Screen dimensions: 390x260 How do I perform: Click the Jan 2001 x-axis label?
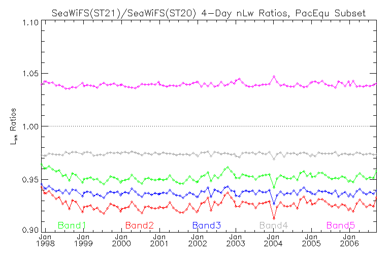coord(159,240)
